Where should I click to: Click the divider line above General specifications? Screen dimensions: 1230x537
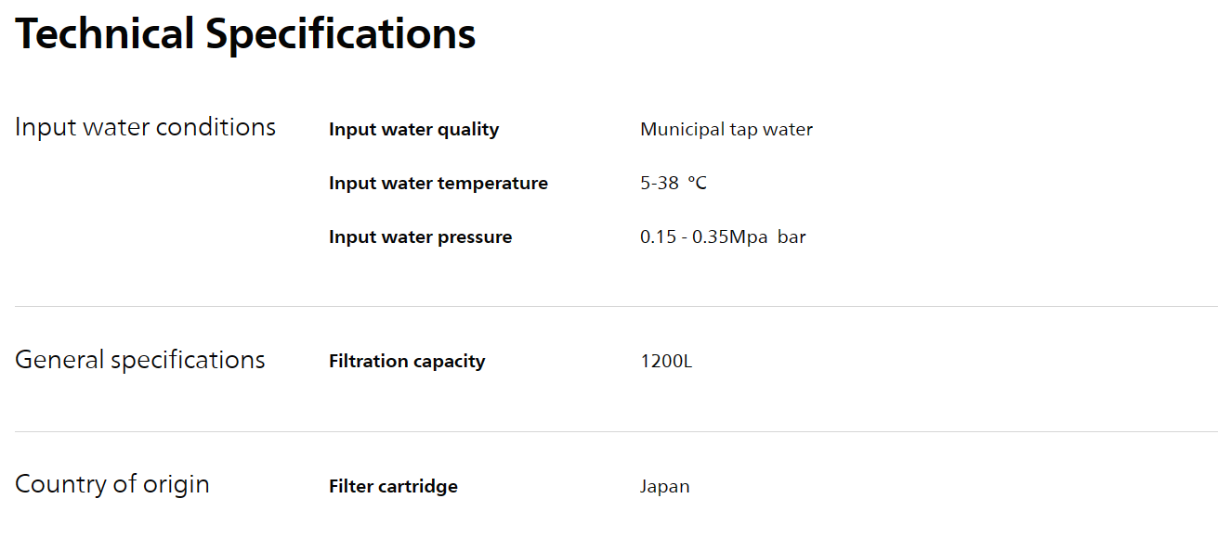[616, 306]
